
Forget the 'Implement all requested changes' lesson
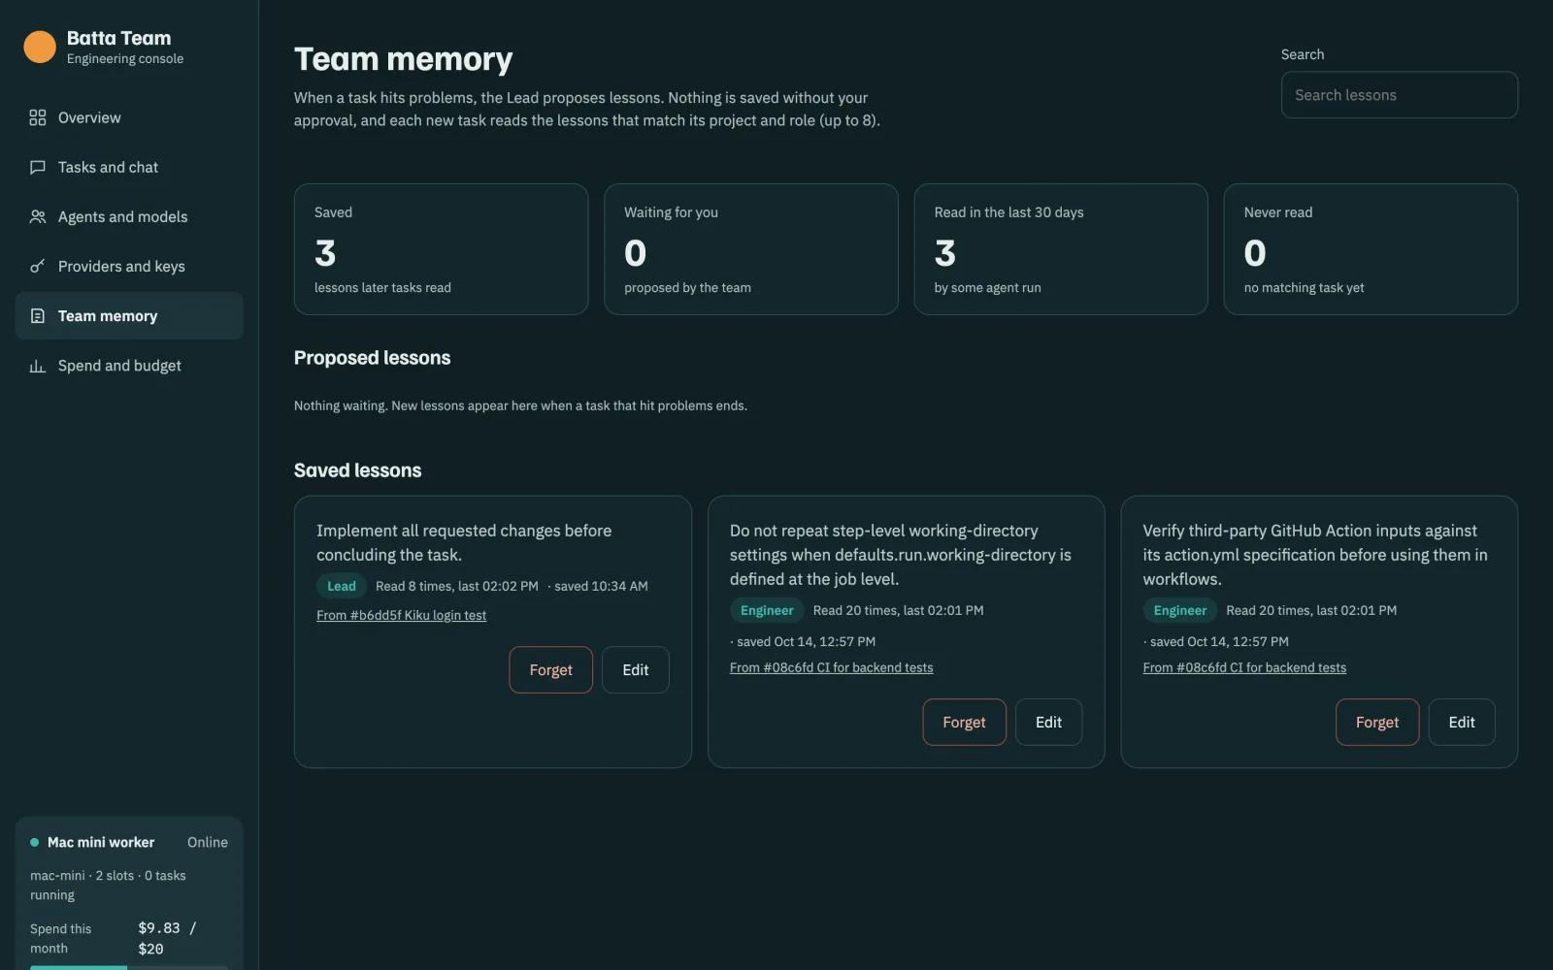click(550, 670)
